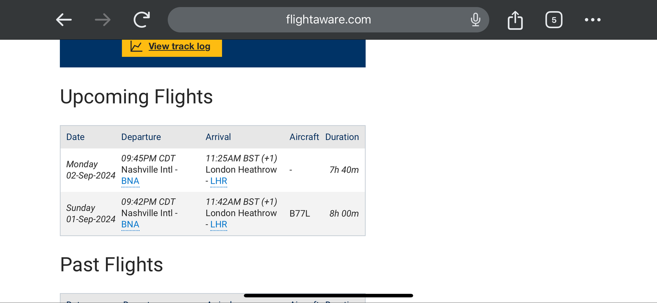Viewport: 657px width, 303px height.
Task: Open BNA link for Sunday 01-Sep flight
Action: pos(130,224)
